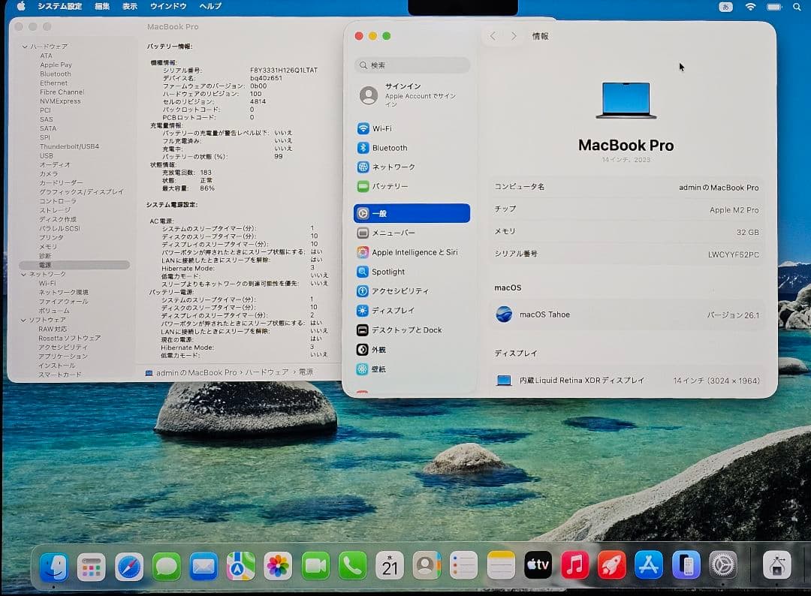This screenshot has height=596, width=811.
Task: Click the コンピュータ名 row
Action: pos(627,187)
